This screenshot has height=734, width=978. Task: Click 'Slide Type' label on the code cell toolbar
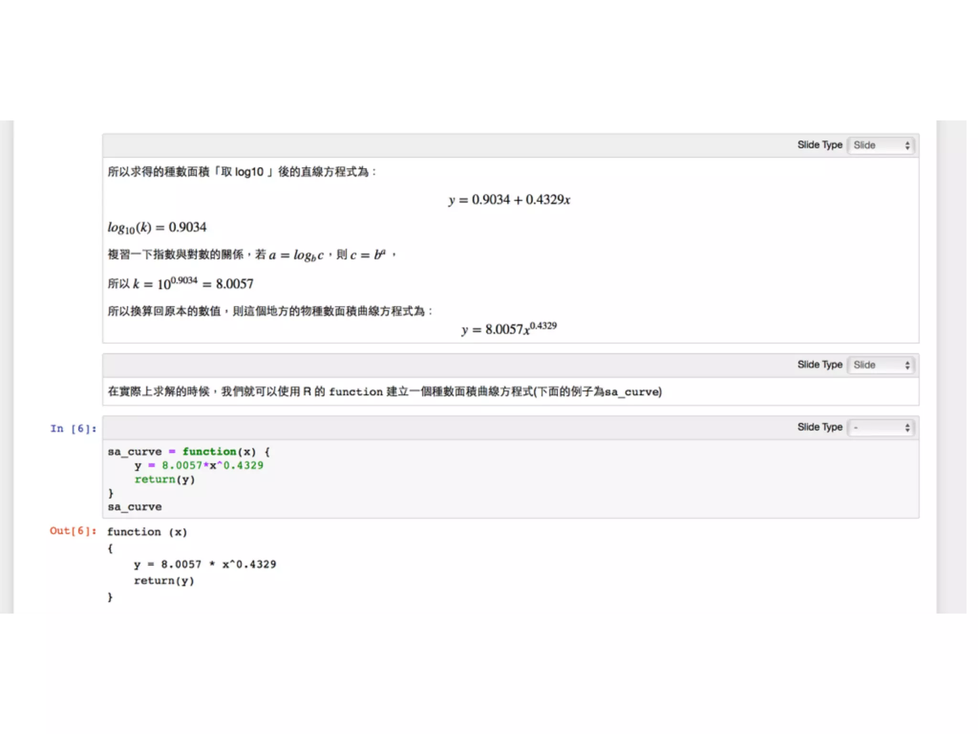click(x=819, y=427)
